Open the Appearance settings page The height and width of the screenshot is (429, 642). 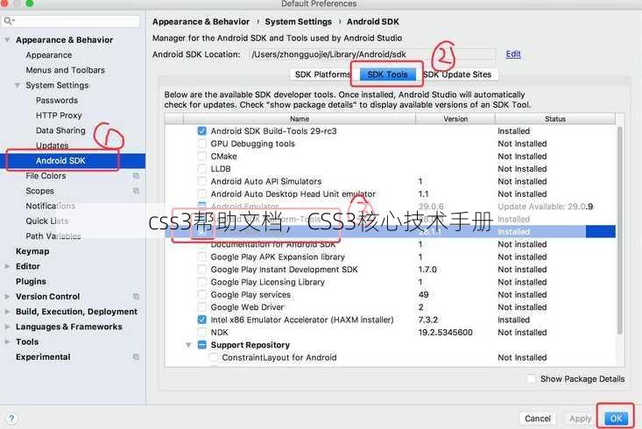click(49, 55)
